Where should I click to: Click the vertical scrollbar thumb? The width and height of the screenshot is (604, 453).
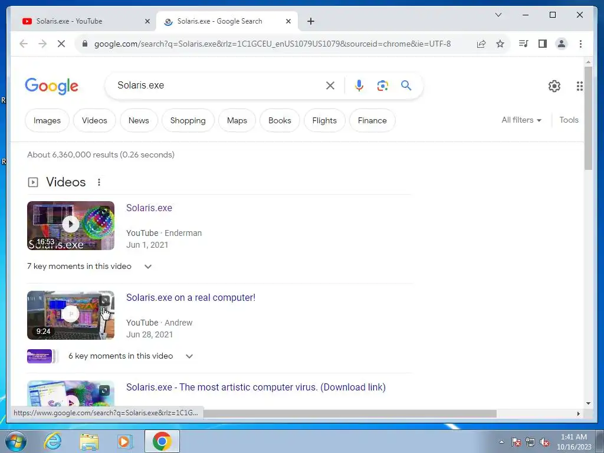588,118
